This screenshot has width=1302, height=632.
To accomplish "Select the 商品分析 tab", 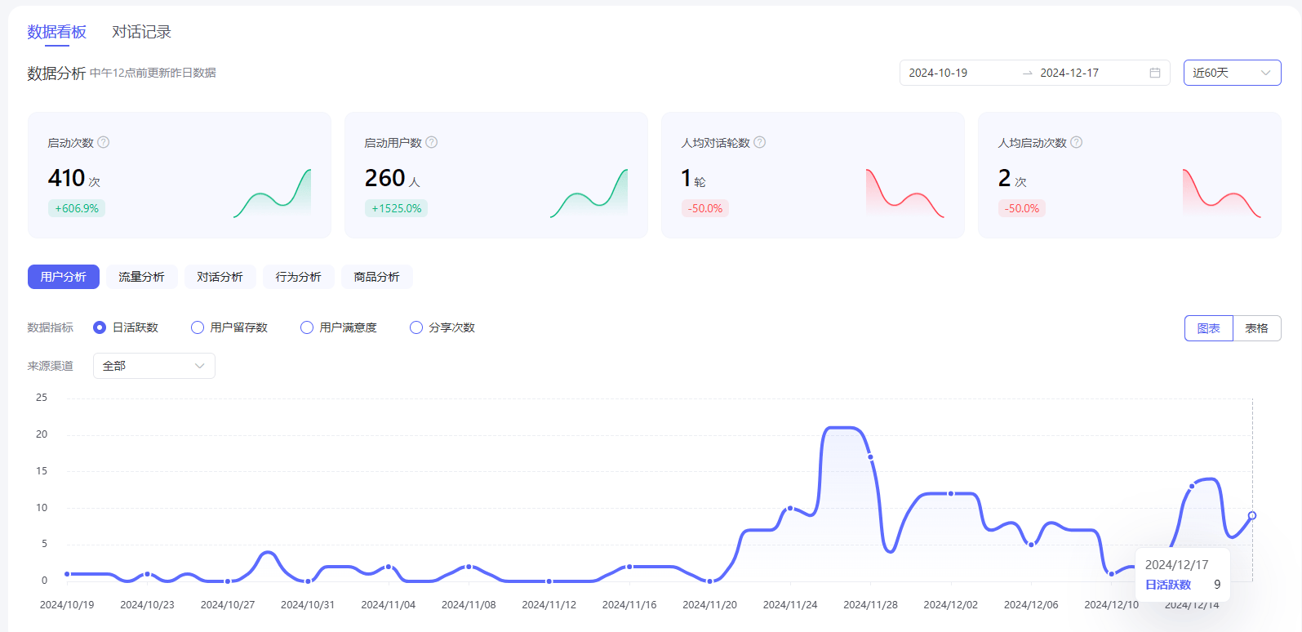I will click(x=377, y=277).
